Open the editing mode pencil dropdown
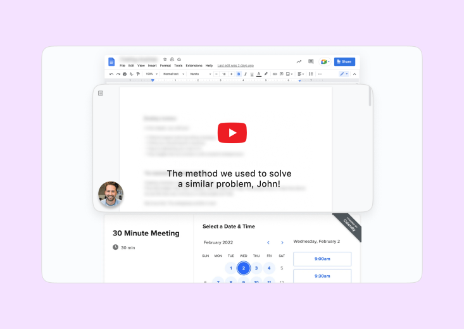This screenshot has width=464, height=329. pyautogui.click(x=344, y=74)
